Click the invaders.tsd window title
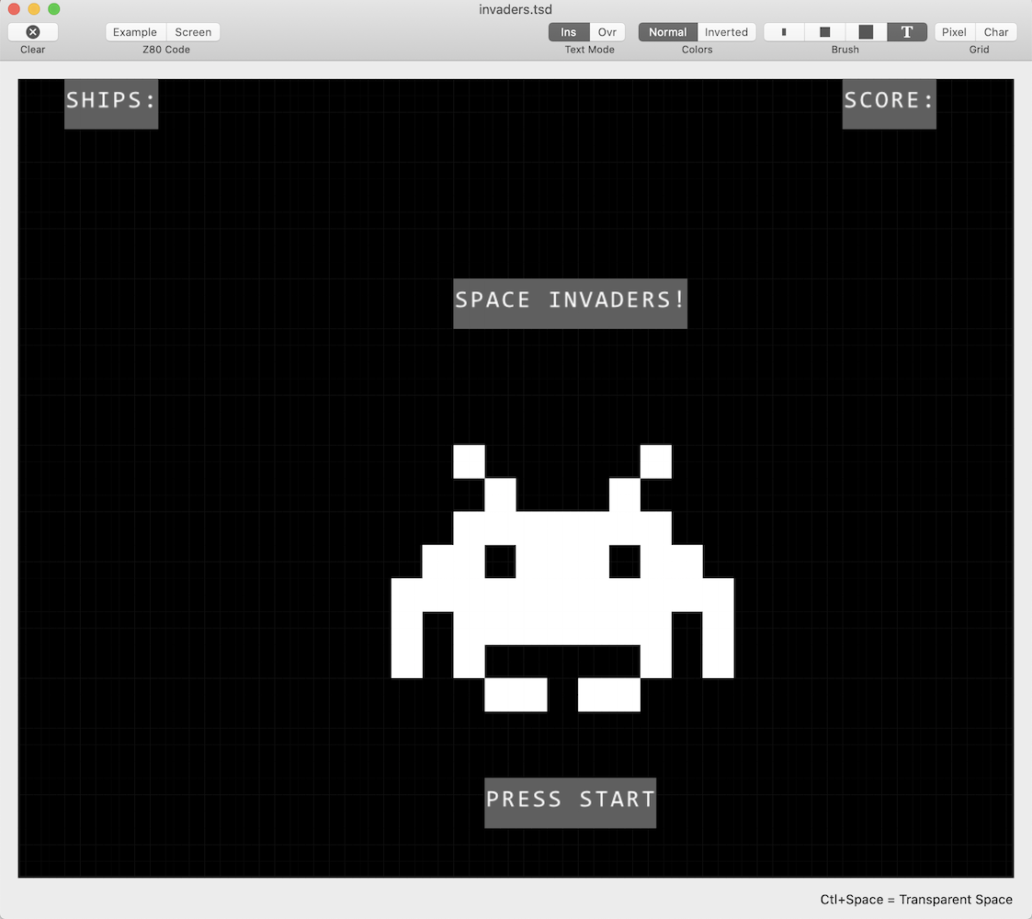The height and width of the screenshot is (919, 1032). (516, 9)
